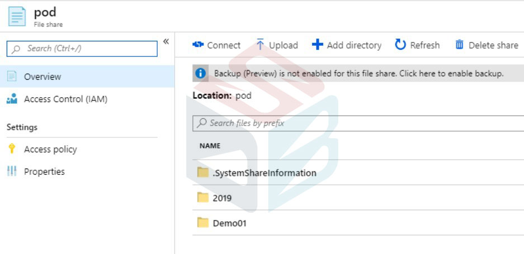Click the Properties bars icon

point(12,171)
